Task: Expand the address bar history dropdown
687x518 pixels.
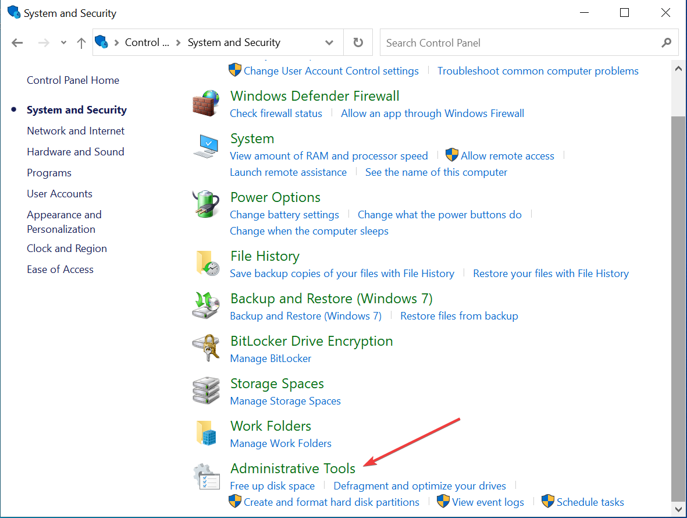Action: 329,42
